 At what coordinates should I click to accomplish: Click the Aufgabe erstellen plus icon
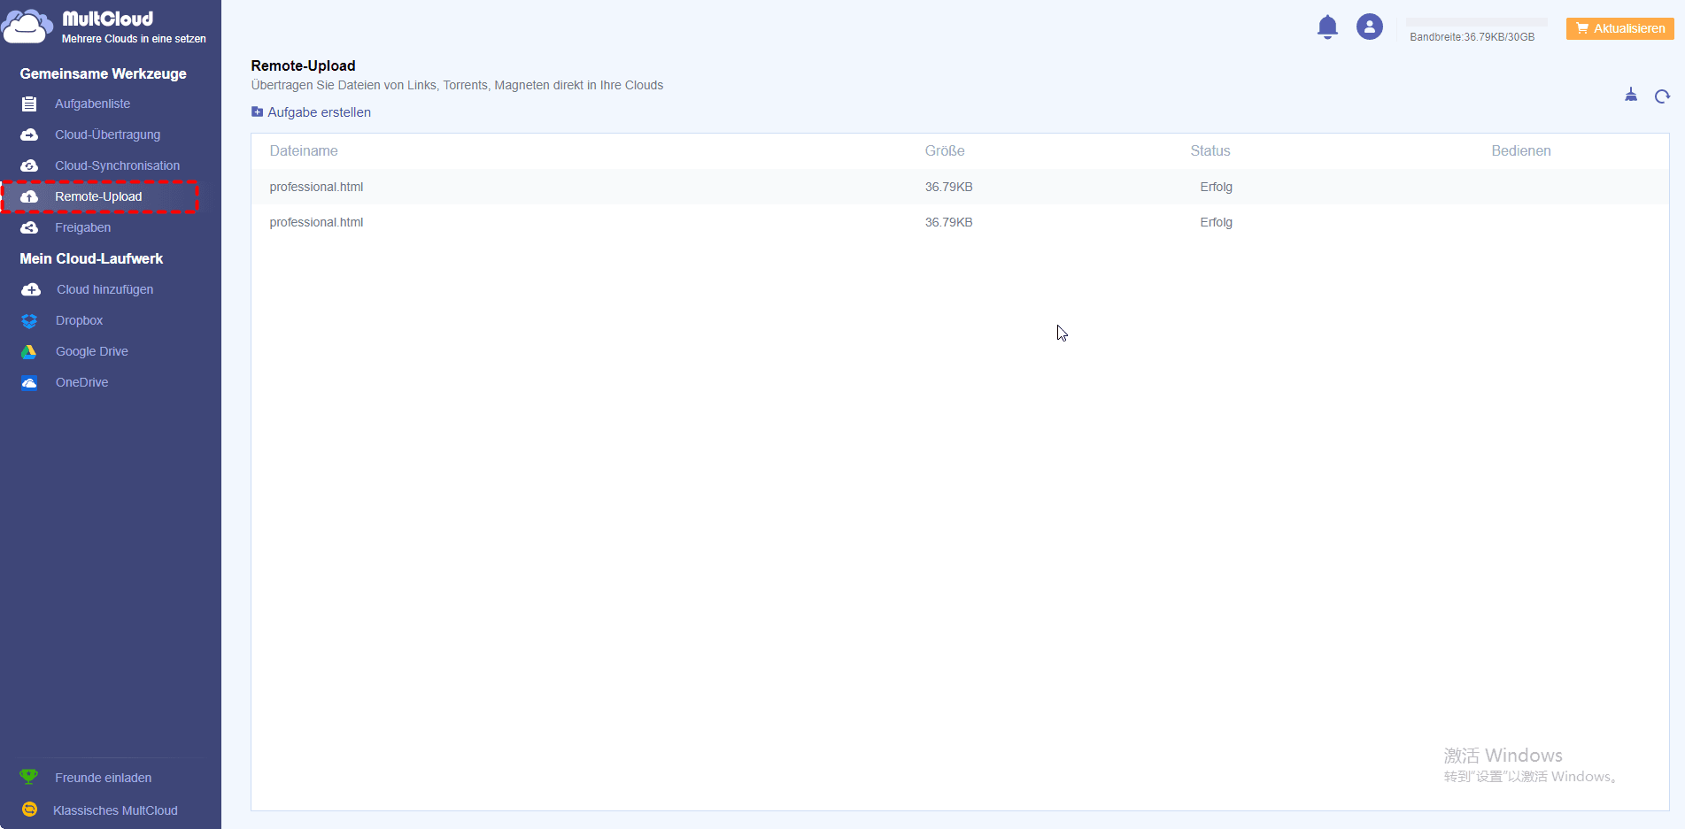257,112
